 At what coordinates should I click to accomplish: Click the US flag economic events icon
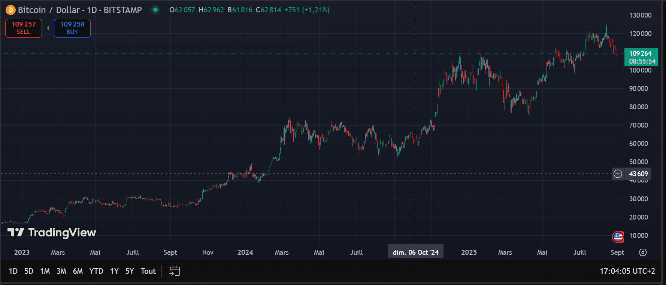pyautogui.click(x=618, y=236)
